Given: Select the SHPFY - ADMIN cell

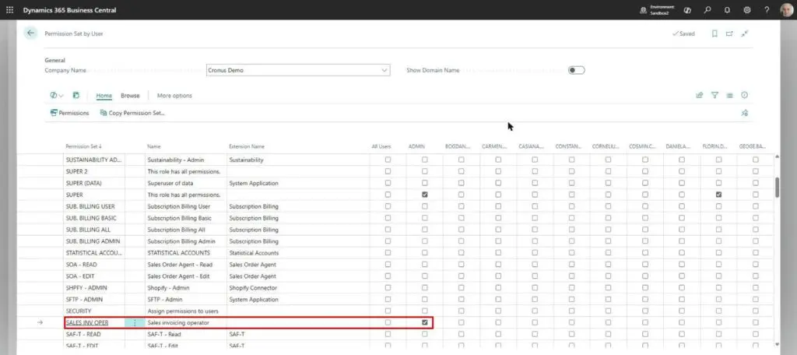Looking at the screenshot, I should (x=94, y=287).
